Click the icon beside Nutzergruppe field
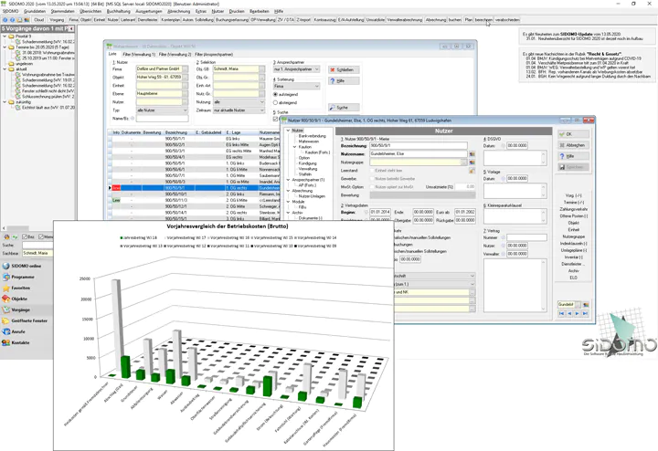 (x=472, y=163)
